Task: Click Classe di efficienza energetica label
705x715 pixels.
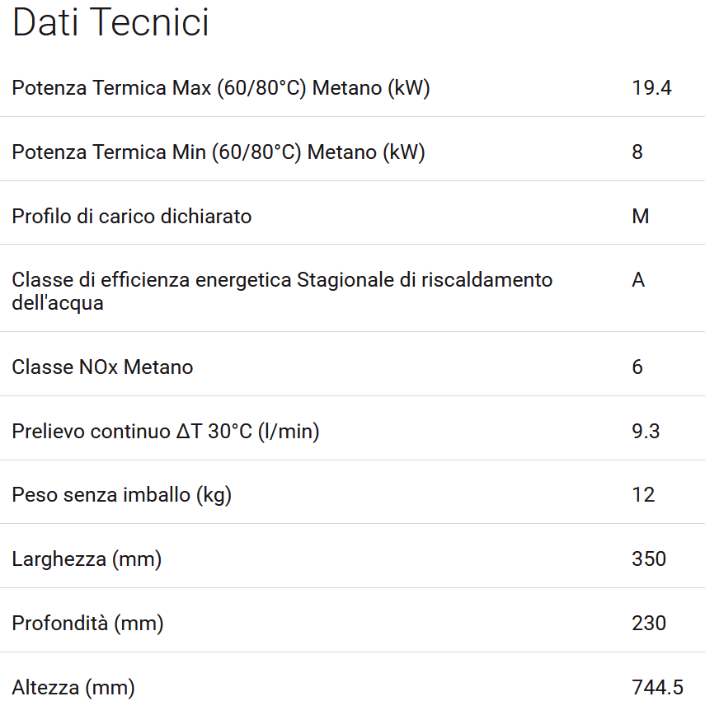Action: pos(282,290)
